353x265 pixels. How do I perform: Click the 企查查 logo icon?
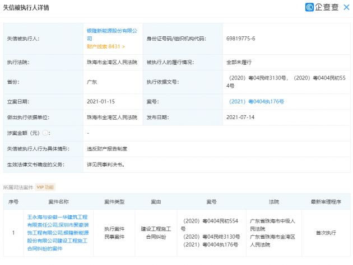pos(309,7)
